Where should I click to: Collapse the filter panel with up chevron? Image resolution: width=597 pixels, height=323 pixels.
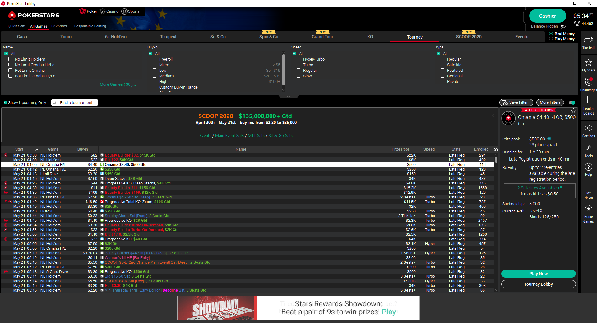pos(289,96)
